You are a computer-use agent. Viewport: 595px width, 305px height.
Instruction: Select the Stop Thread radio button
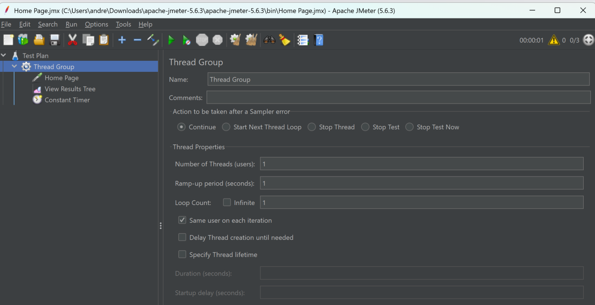[312, 127]
